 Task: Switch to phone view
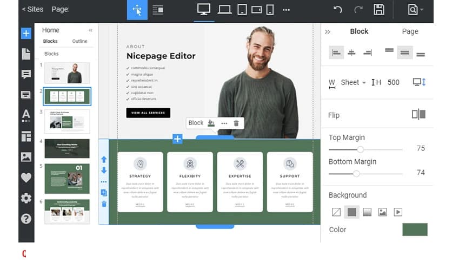pyautogui.click(x=270, y=10)
